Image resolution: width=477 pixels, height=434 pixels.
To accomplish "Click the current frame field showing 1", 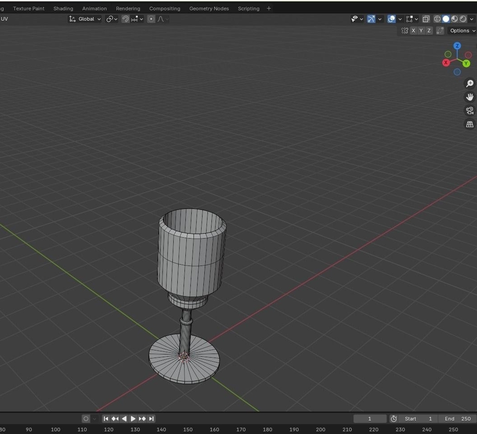I will pos(370,419).
